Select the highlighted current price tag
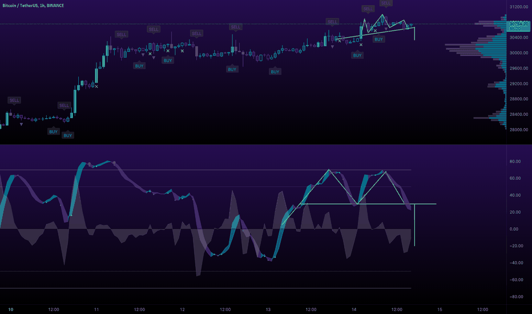Viewport: 532px width, 314px height. pyautogui.click(x=519, y=26)
